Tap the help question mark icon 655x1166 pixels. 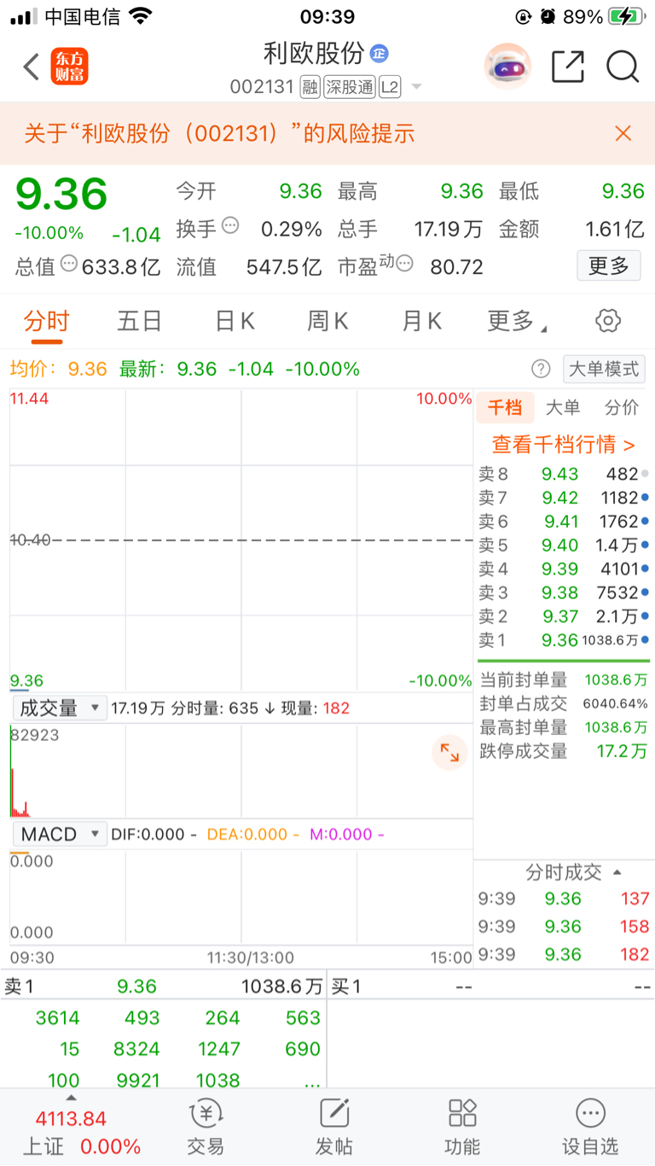click(x=541, y=369)
